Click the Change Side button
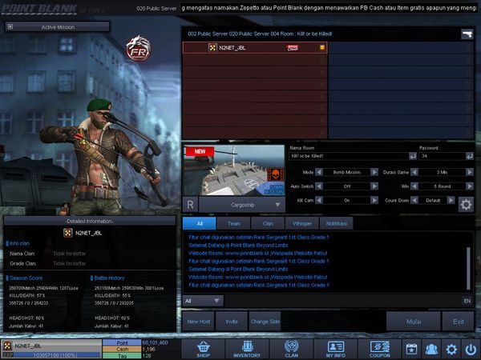Viewport: 481px width, 360px height. click(x=265, y=322)
